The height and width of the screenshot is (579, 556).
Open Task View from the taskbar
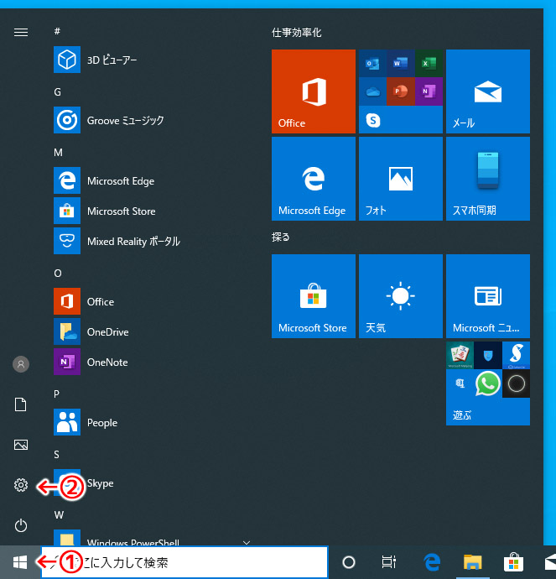pyautogui.click(x=389, y=562)
